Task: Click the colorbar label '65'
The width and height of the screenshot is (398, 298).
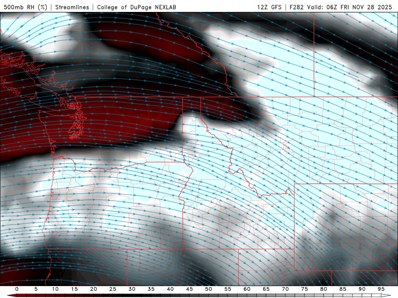Action: click(266, 289)
